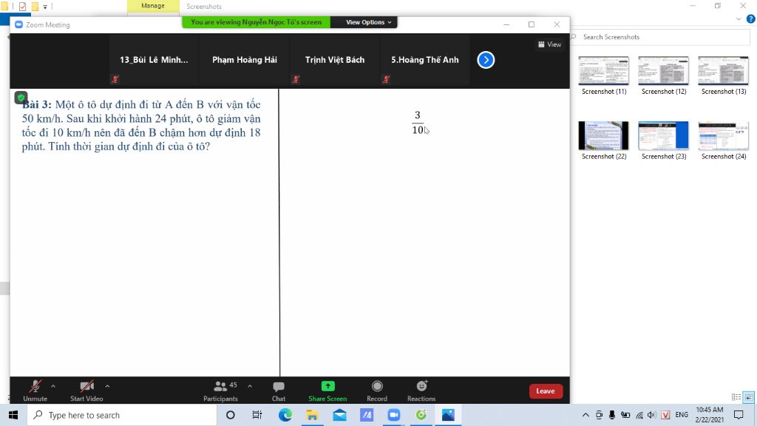Expand participants options arrow
The height and width of the screenshot is (426, 757).
point(250,386)
